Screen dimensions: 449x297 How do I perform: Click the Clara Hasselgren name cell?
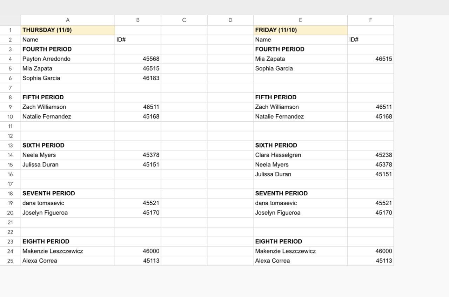(x=300, y=155)
